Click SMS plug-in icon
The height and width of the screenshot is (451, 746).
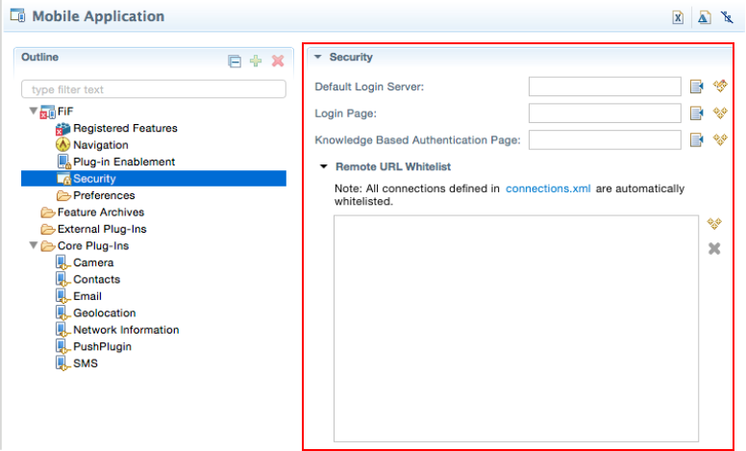pyautogui.click(x=62, y=363)
